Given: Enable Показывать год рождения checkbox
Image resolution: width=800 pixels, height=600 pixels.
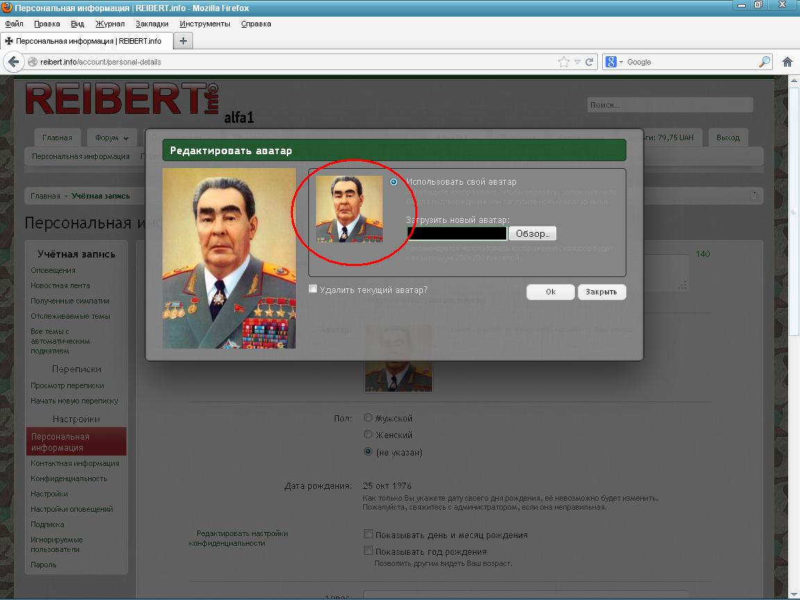Looking at the screenshot, I should (x=368, y=550).
